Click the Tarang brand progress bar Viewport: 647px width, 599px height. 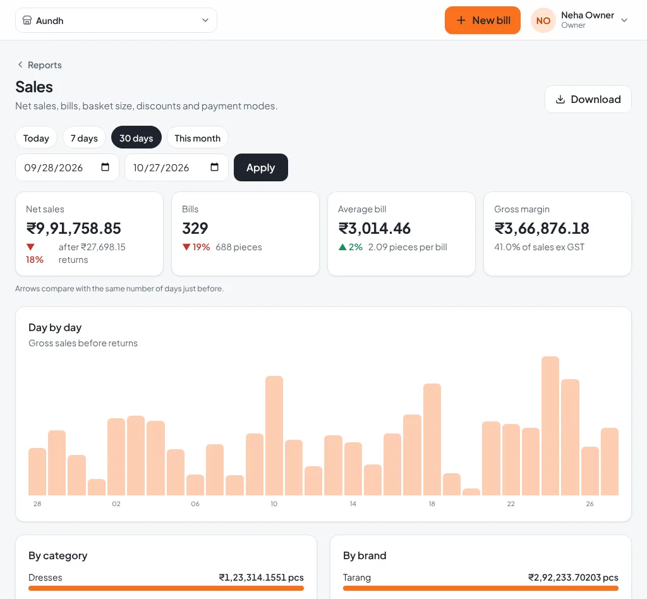[480, 588]
